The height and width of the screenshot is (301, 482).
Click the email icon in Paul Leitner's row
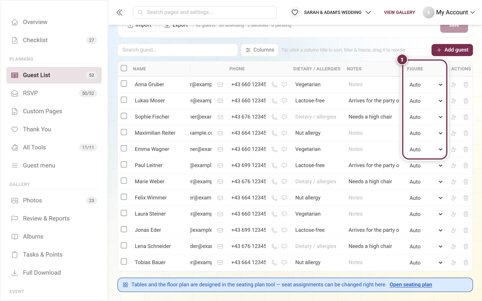point(220,166)
